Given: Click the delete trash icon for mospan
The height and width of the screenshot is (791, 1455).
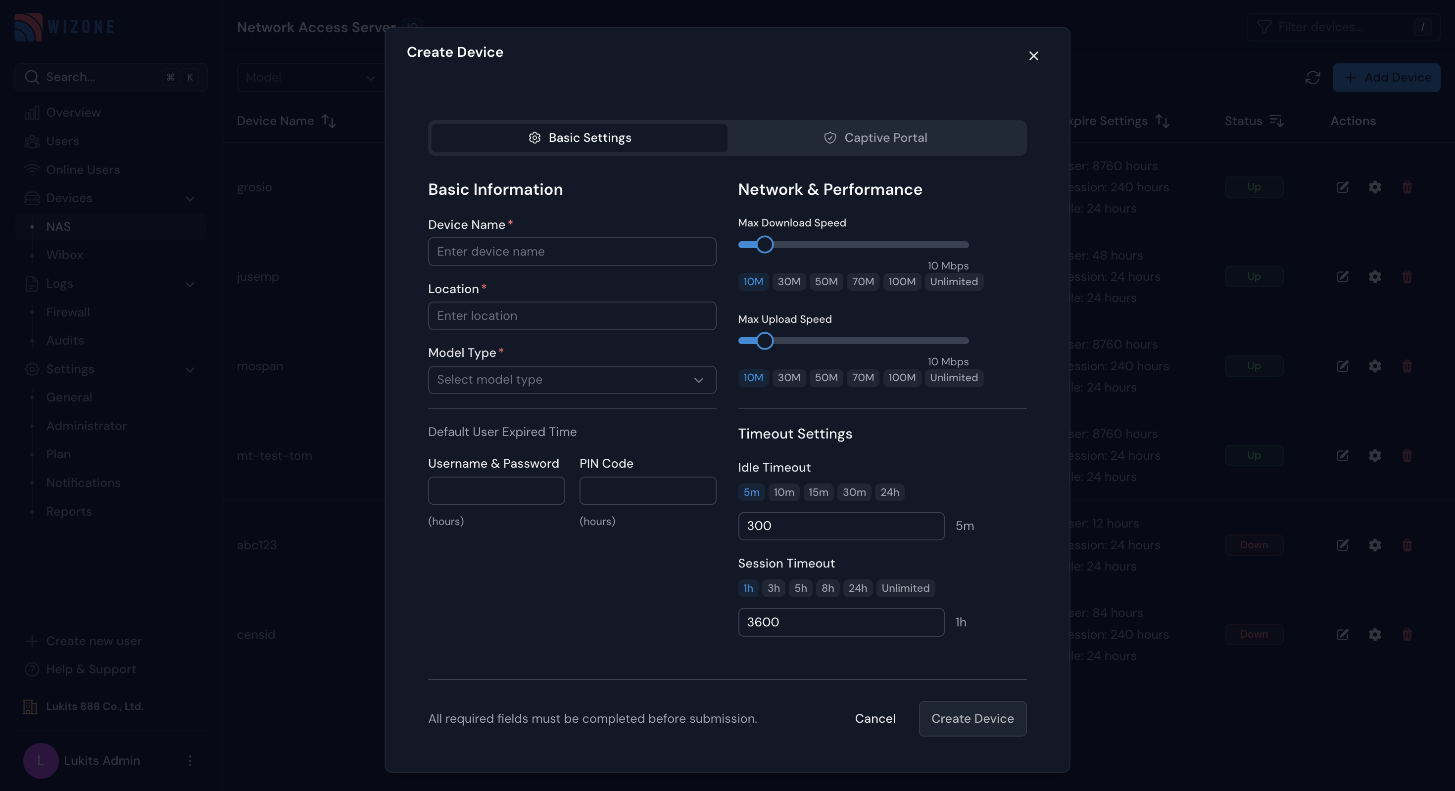Looking at the screenshot, I should click(x=1407, y=366).
